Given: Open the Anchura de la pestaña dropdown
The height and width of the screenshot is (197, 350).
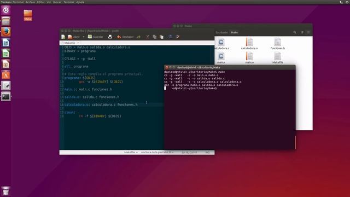Looking at the screenshot, I should (x=157, y=152).
